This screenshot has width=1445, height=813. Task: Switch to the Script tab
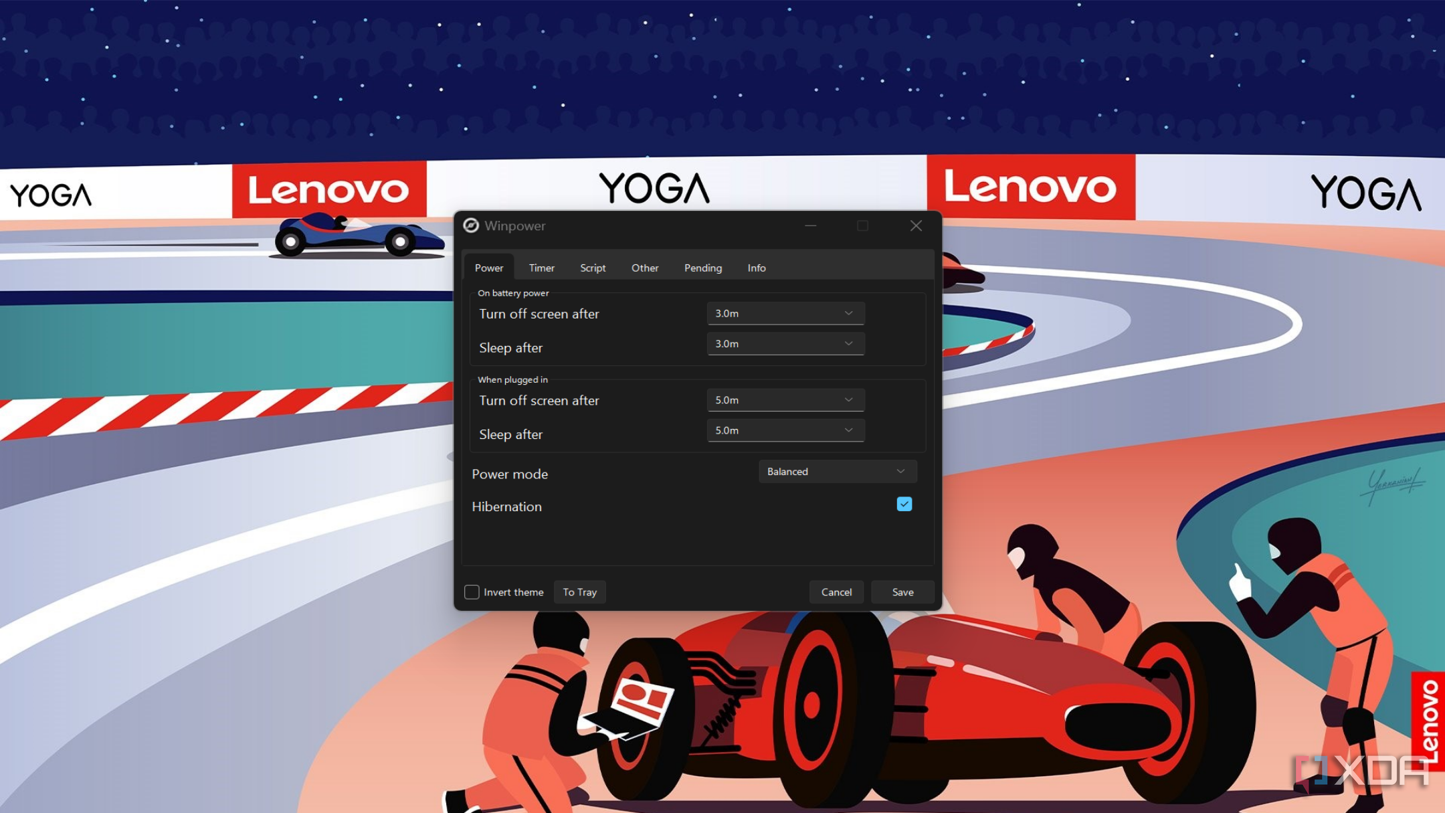coord(591,267)
